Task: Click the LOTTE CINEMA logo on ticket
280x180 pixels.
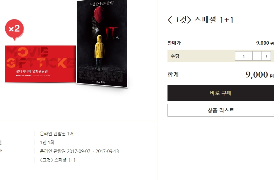Action: [x=24, y=76]
